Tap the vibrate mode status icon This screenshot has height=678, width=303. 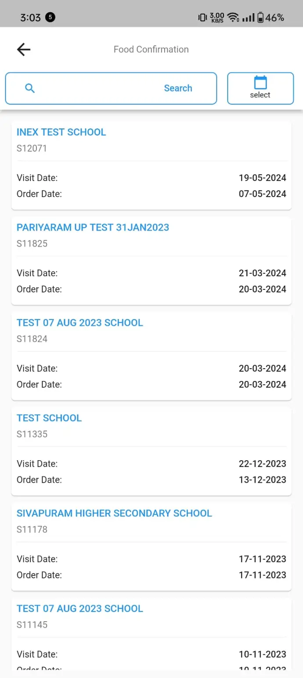coord(202,18)
